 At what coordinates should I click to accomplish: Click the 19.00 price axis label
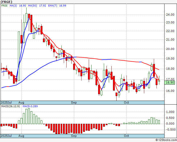coord(170,59)
